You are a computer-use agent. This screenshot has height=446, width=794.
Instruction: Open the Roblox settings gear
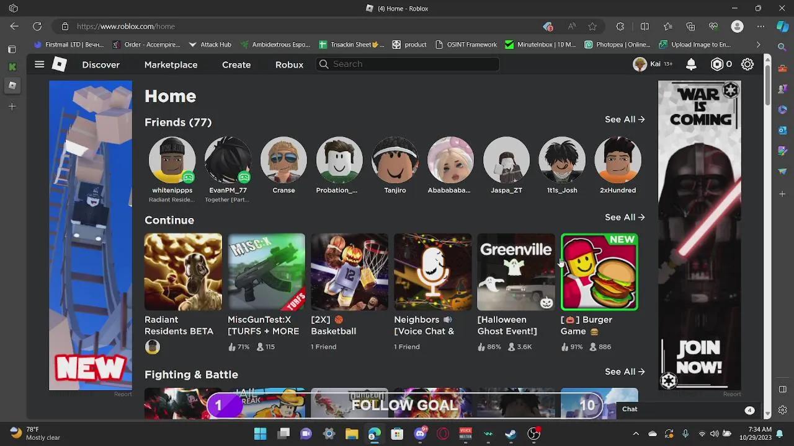tap(747, 64)
